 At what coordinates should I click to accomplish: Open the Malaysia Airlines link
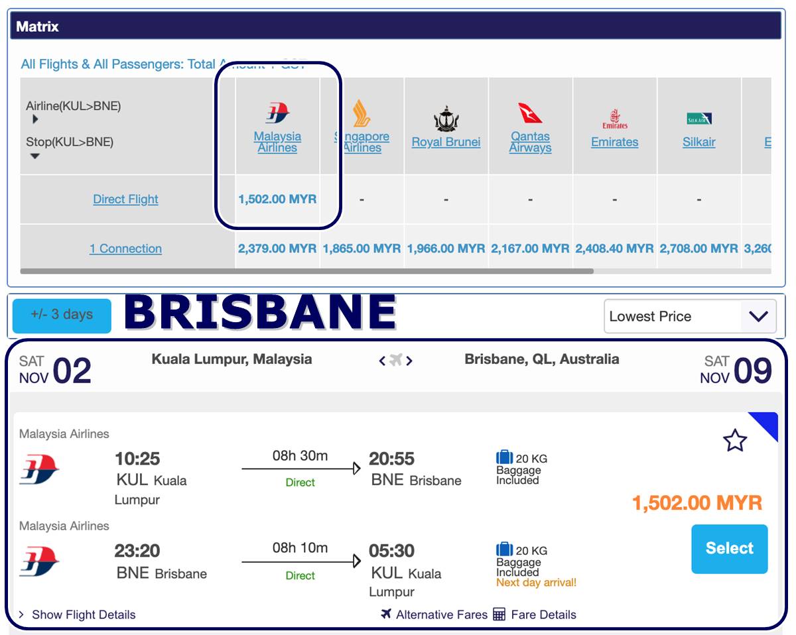[x=277, y=142]
